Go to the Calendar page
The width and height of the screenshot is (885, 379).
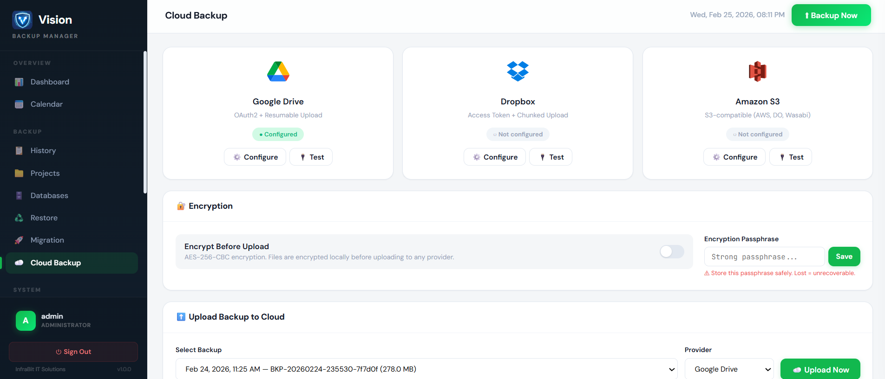point(72,104)
